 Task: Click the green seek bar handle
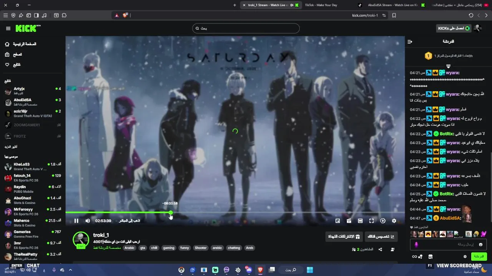(x=171, y=212)
